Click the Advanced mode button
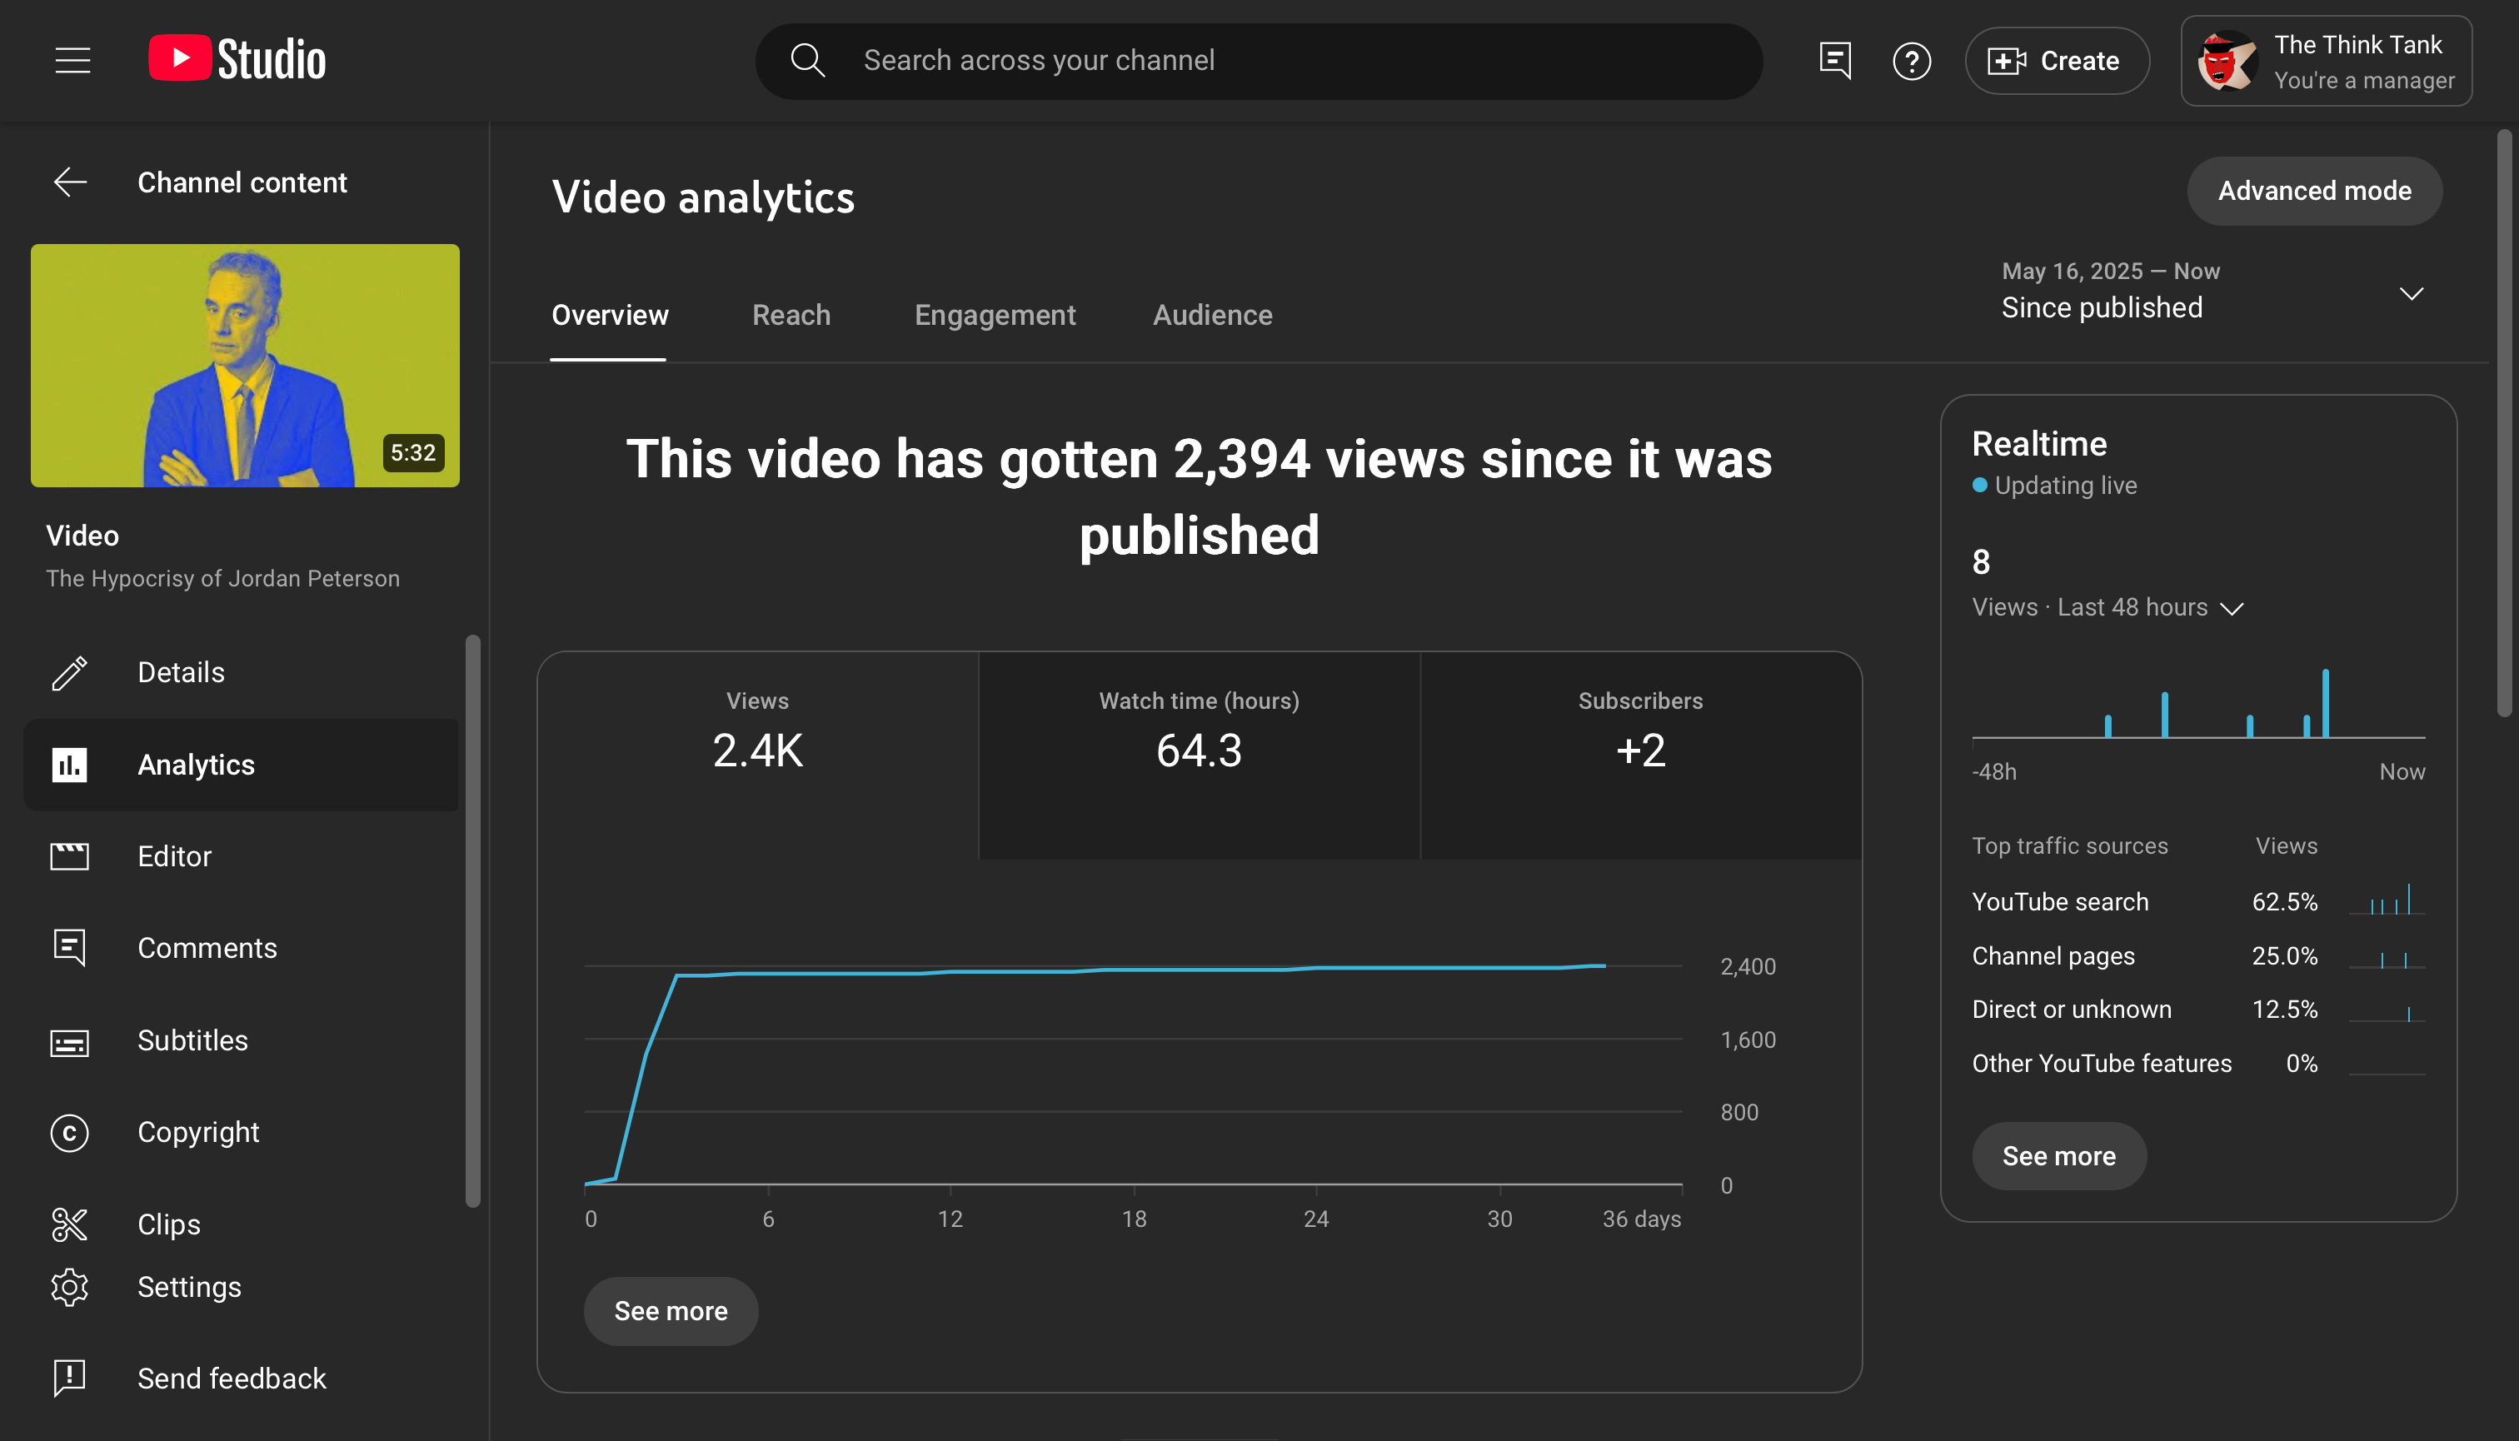 click(x=2313, y=190)
